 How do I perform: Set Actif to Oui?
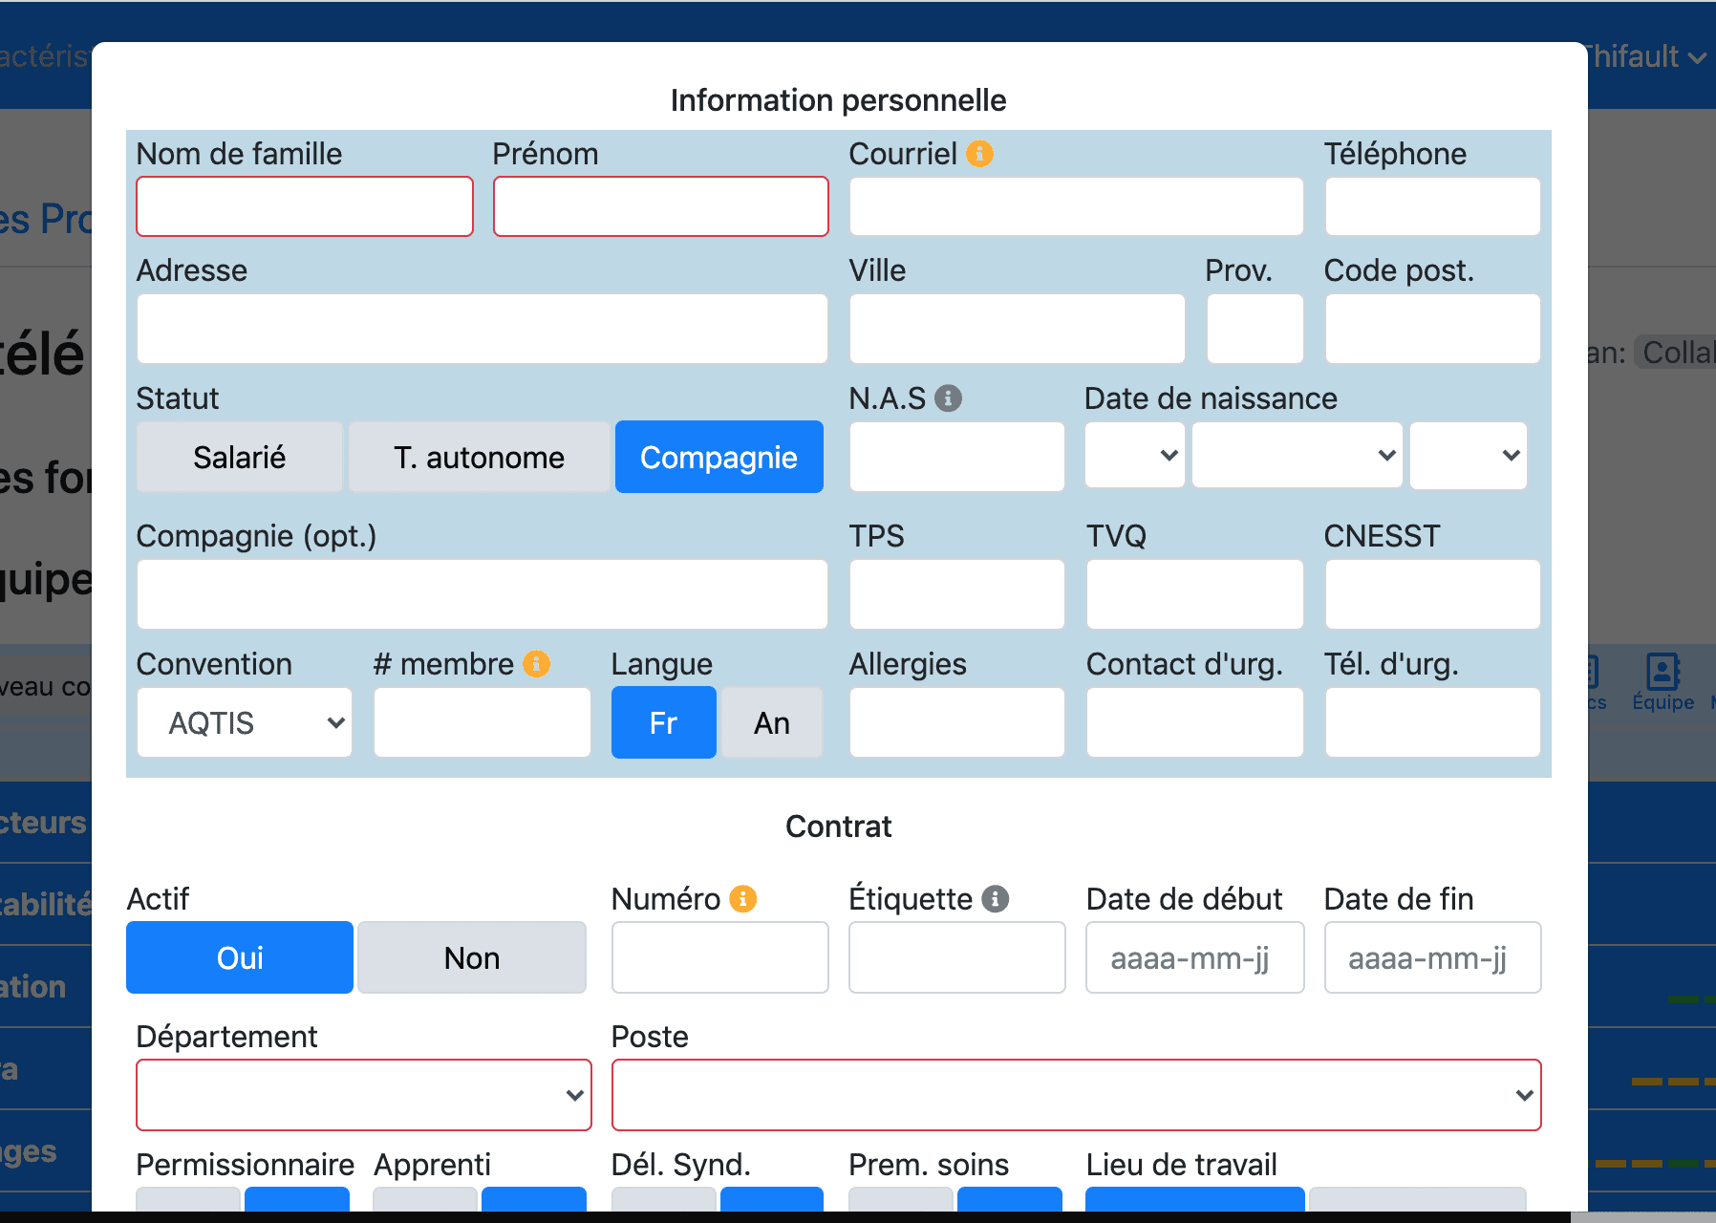coord(240,958)
